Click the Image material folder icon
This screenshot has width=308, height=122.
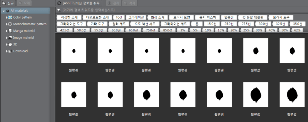point(10,38)
